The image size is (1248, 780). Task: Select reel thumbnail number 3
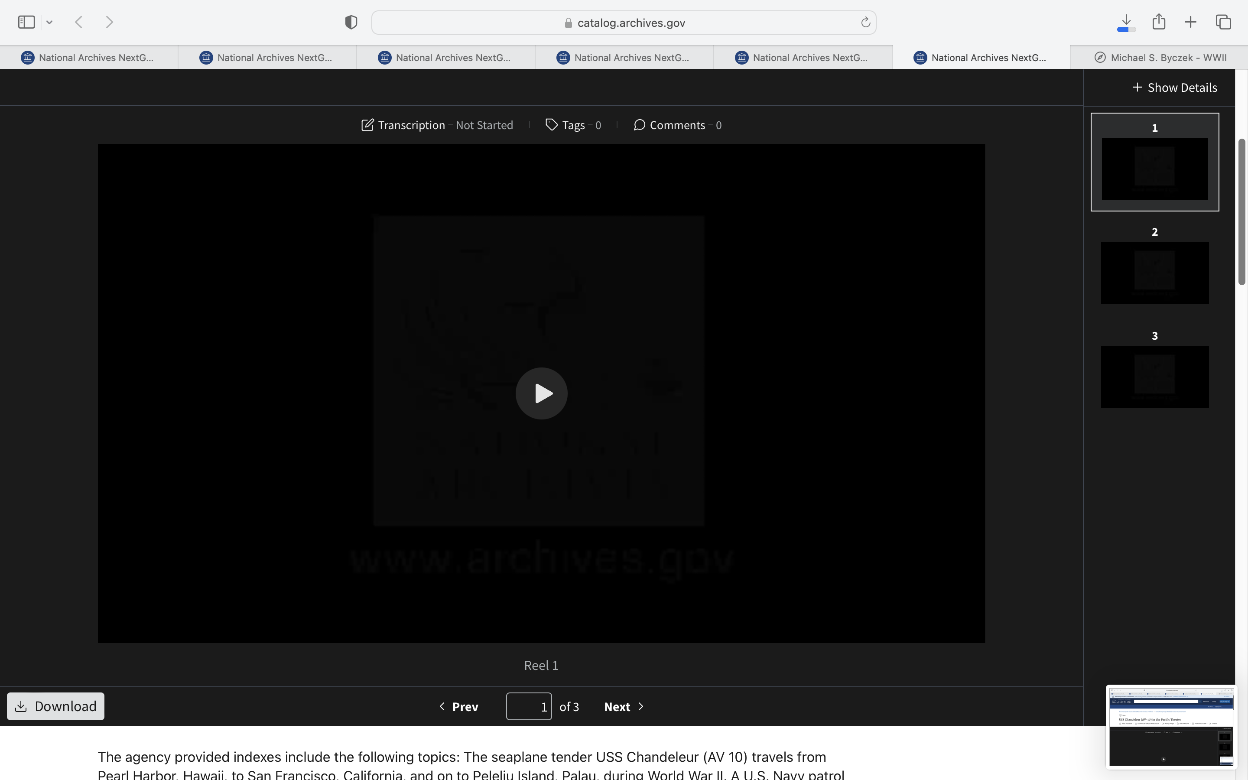tap(1154, 376)
